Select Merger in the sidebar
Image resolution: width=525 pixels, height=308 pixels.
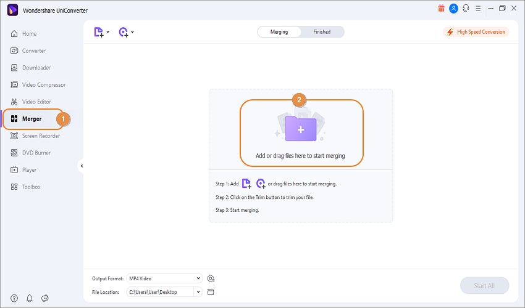pyautogui.click(x=33, y=119)
